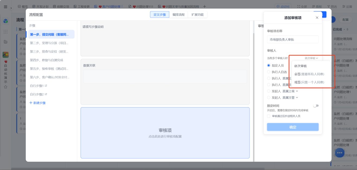
Task: Expand the 发起人 直属主管 chevron dropdown
Action: [x=297, y=97]
